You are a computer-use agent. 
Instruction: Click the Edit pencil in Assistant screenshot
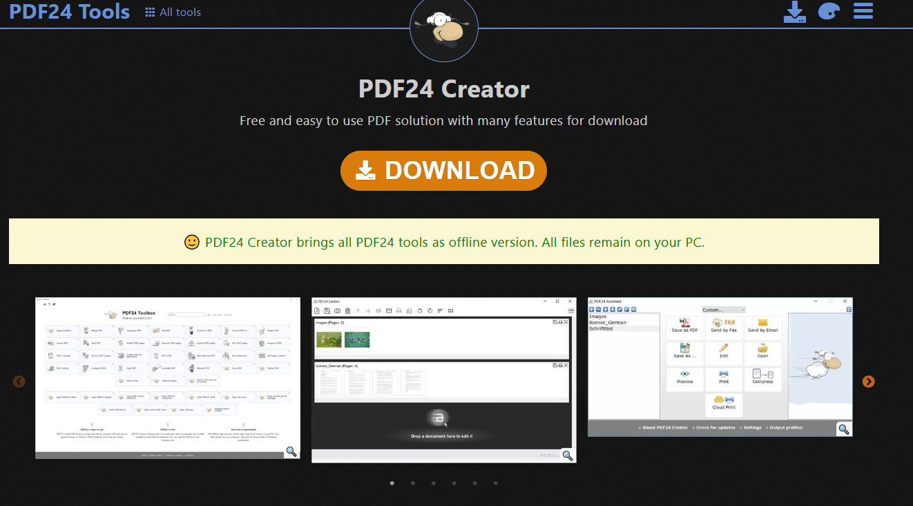[x=724, y=354]
